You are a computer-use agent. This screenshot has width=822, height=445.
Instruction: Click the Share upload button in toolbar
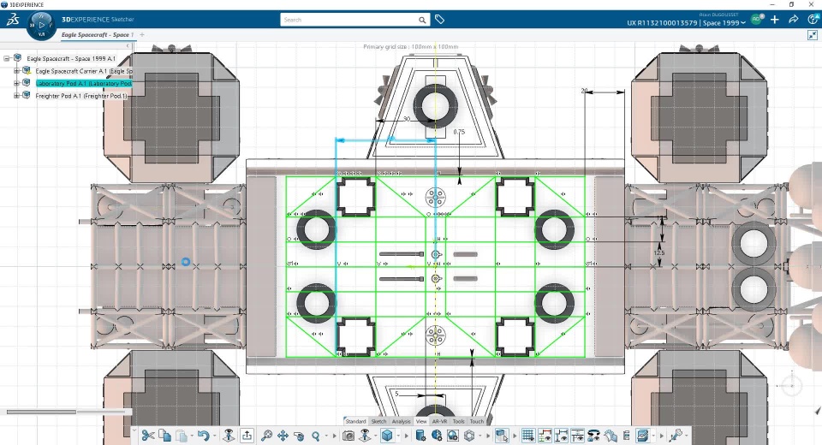click(x=247, y=436)
